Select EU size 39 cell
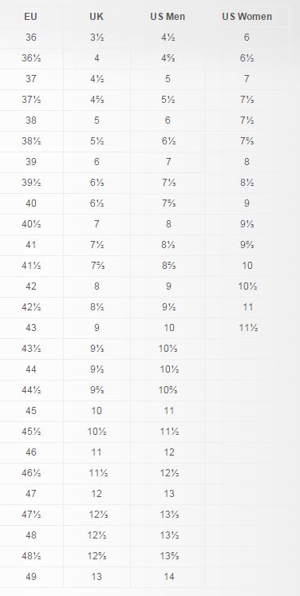300x596 pixels. point(31,162)
